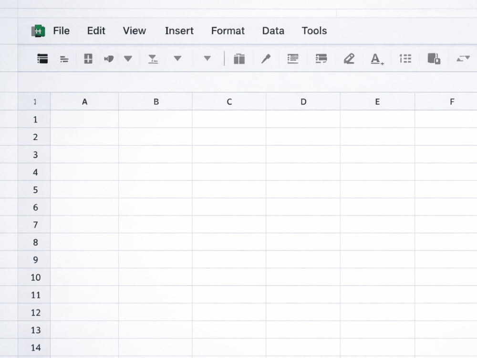This screenshot has height=358, width=477.
Task: Click the two-column gift-box layout icon
Action: pyautogui.click(x=239, y=59)
